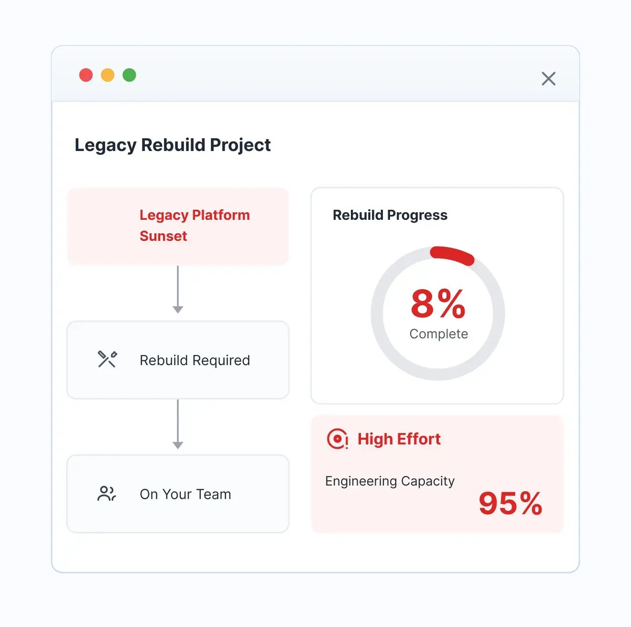Click the Legacy Rebuild Project heading
This screenshot has height=627, width=631.
pyautogui.click(x=173, y=145)
